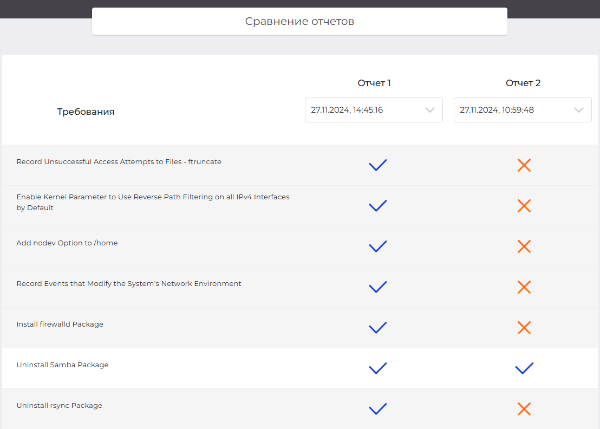Select requirement 'Add nodev Option to /home'
The height and width of the screenshot is (429, 600).
pos(67,243)
